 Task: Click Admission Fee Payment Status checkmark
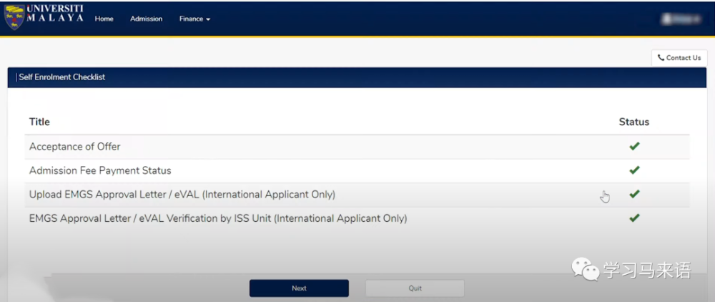pos(633,170)
